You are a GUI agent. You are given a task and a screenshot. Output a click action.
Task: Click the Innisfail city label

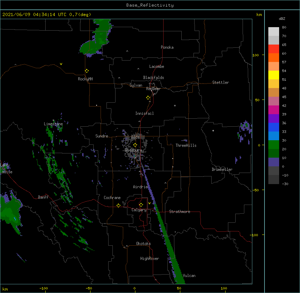[x=144, y=113]
